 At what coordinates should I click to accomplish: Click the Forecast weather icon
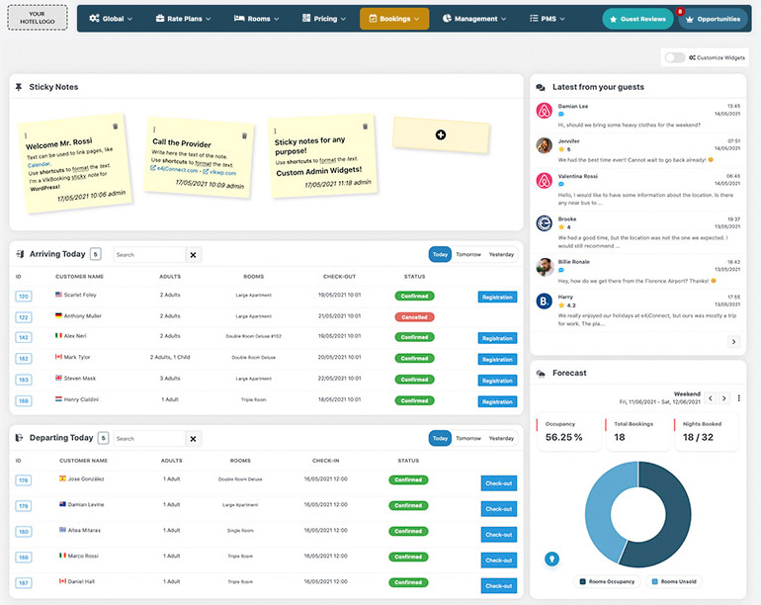541,373
